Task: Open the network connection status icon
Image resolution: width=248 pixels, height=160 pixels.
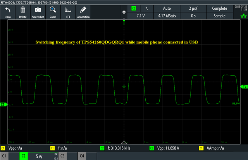Action: tap(243, 16)
